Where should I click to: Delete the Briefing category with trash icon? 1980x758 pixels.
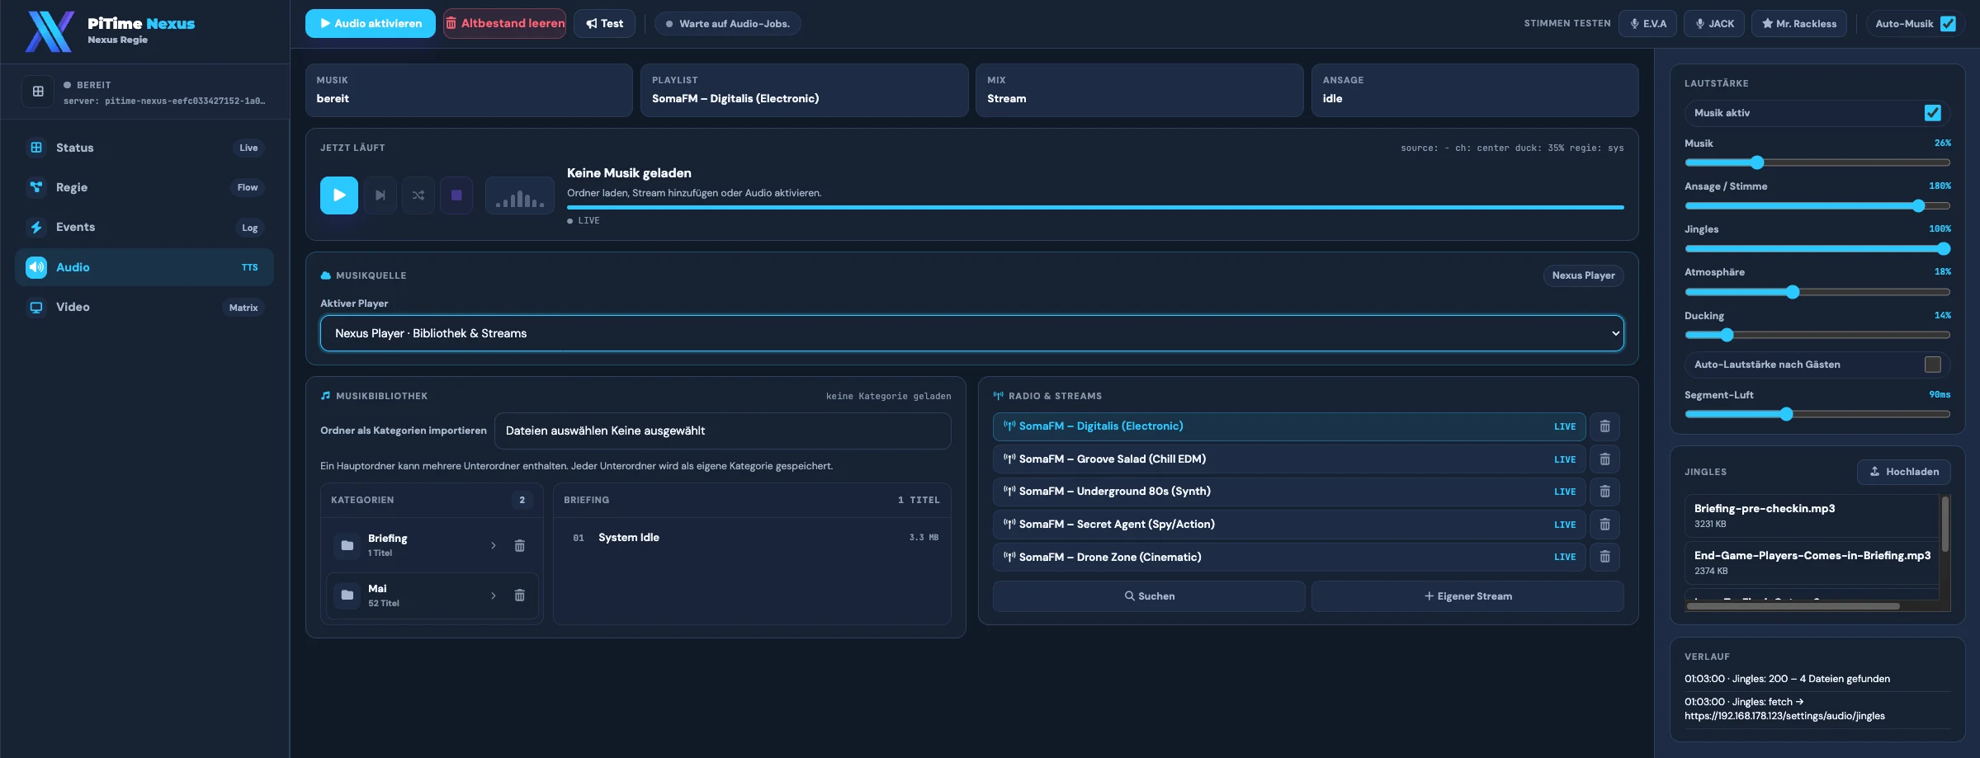(x=520, y=545)
